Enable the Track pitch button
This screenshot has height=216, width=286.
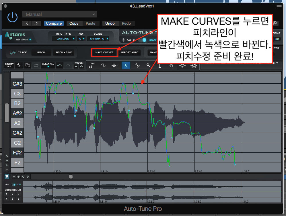point(18,52)
